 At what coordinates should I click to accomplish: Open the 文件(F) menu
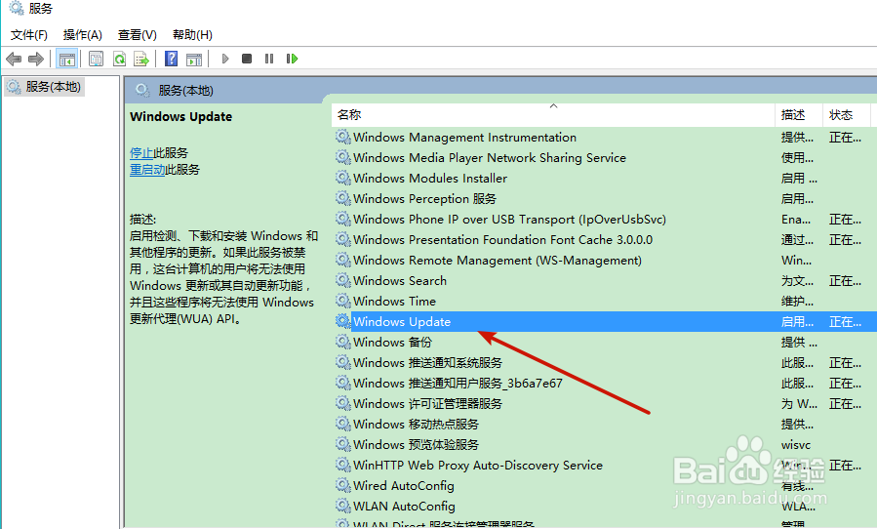[29, 35]
